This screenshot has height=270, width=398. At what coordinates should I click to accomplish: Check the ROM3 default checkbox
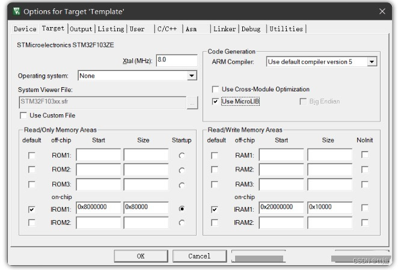(32, 184)
